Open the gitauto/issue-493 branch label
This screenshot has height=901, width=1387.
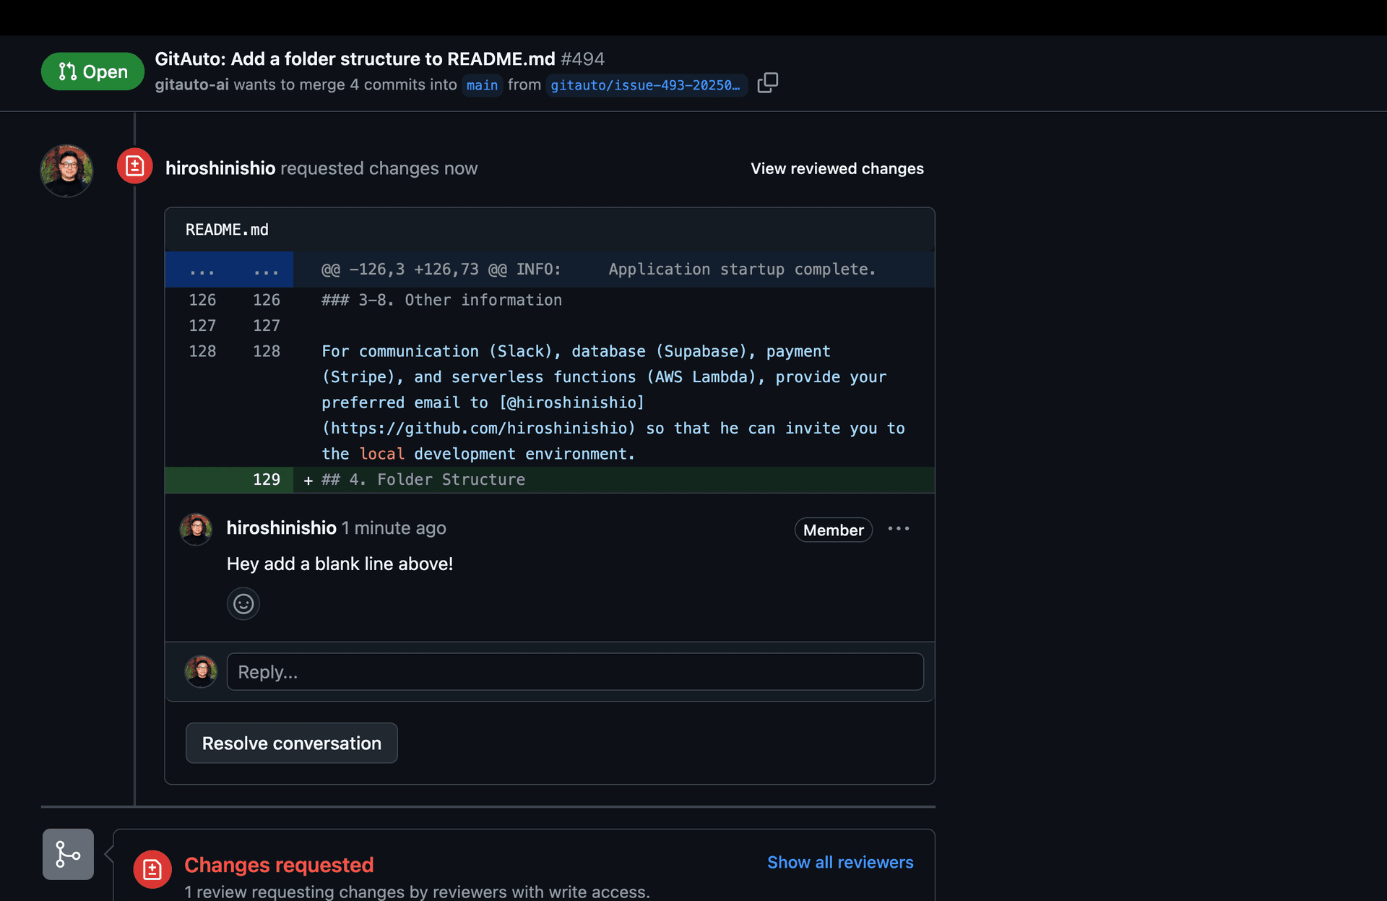click(647, 85)
